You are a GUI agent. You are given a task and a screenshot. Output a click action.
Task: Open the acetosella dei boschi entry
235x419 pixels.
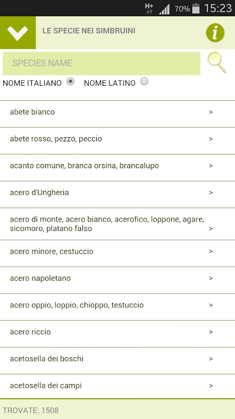[117, 361]
